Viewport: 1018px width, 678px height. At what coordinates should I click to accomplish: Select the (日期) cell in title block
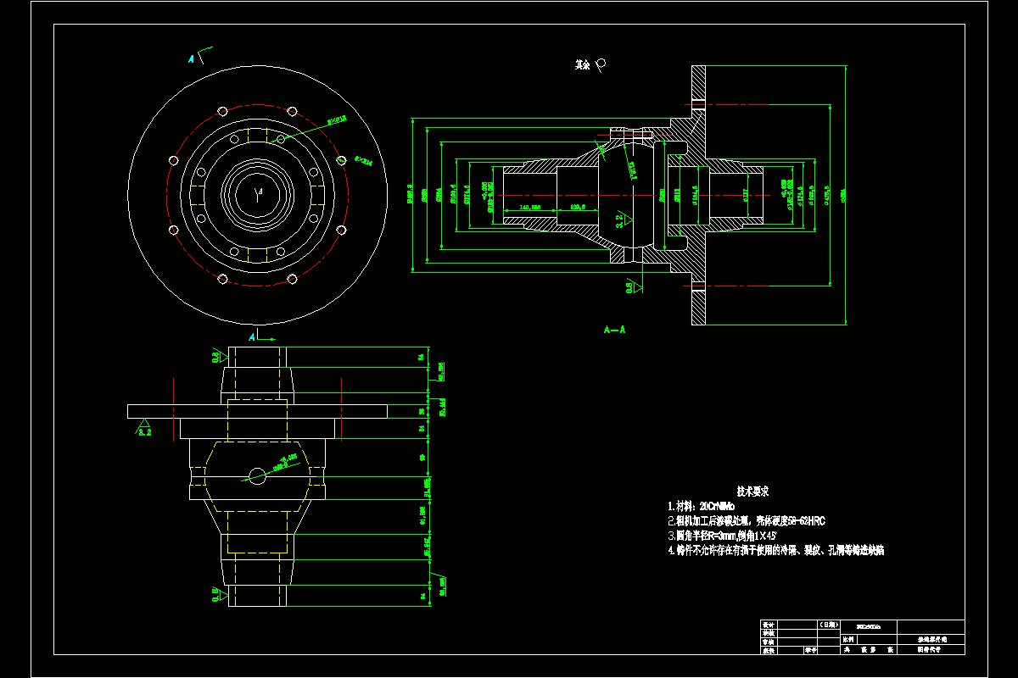coord(830,625)
